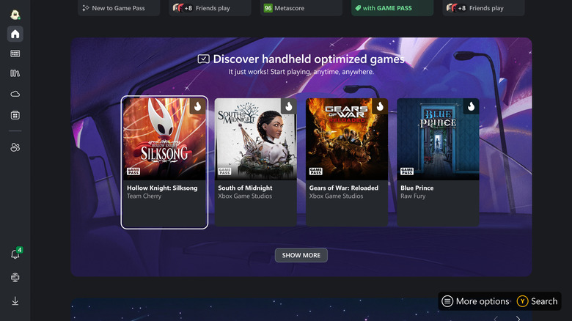Choose Gears of War: Reloaded cover art
The width and height of the screenshot is (572, 321).
(x=347, y=139)
